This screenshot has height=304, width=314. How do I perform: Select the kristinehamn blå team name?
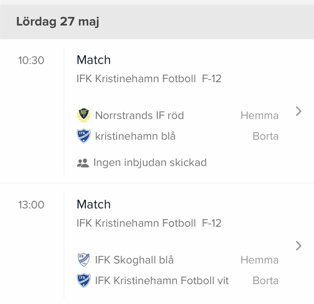pos(135,136)
